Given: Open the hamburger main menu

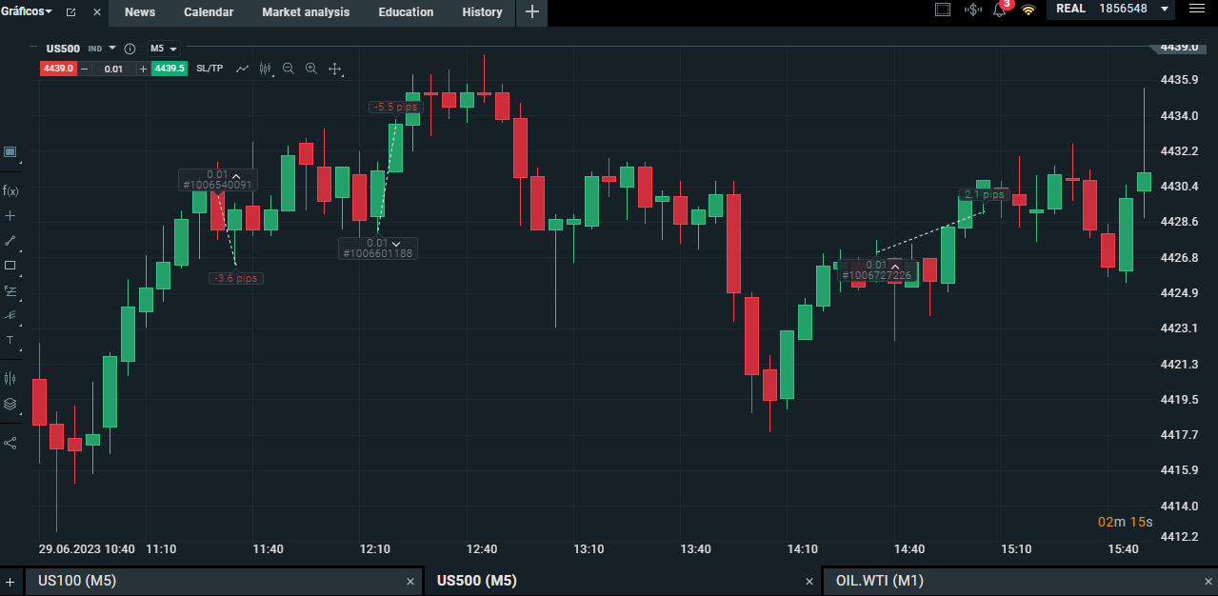Looking at the screenshot, I should [x=1196, y=10].
